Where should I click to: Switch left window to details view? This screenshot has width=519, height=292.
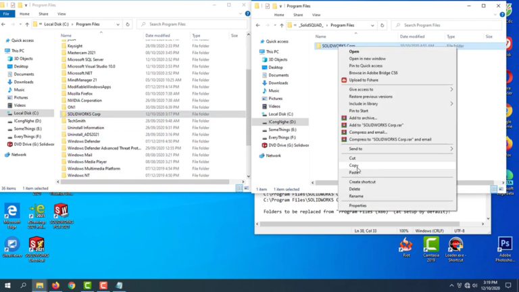(239, 188)
